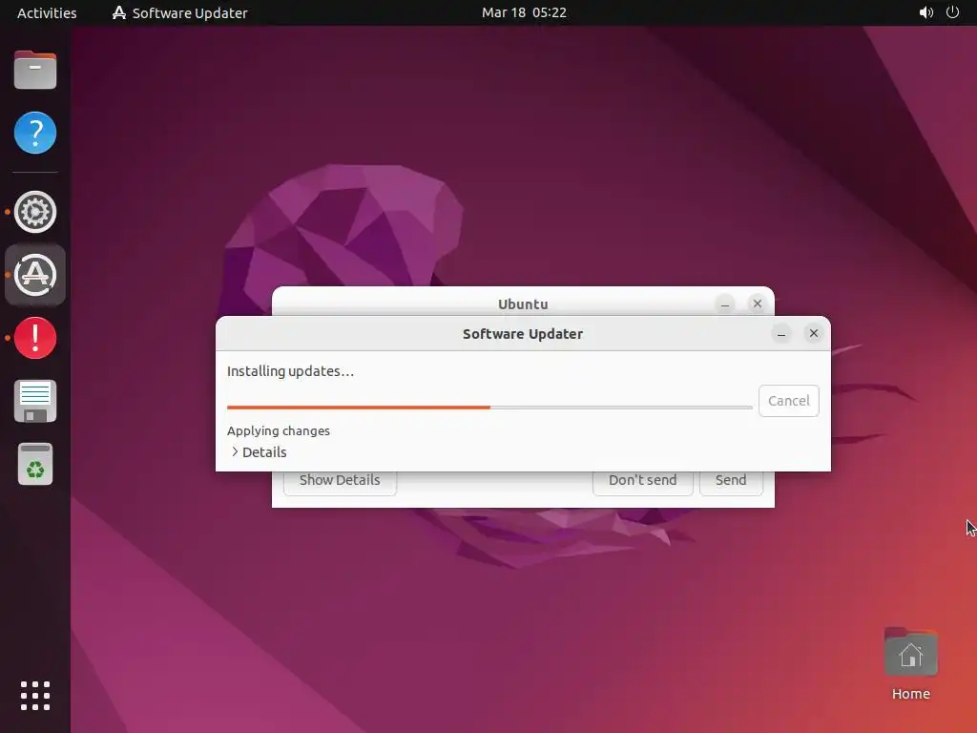Click the volume icon in the top bar
Viewport: 977px width, 733px height.
point(925,12)
